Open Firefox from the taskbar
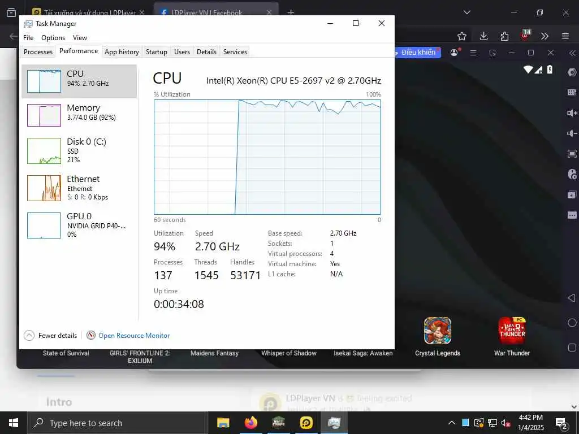This screenshot has width=579, height=434. pos(251,423)
